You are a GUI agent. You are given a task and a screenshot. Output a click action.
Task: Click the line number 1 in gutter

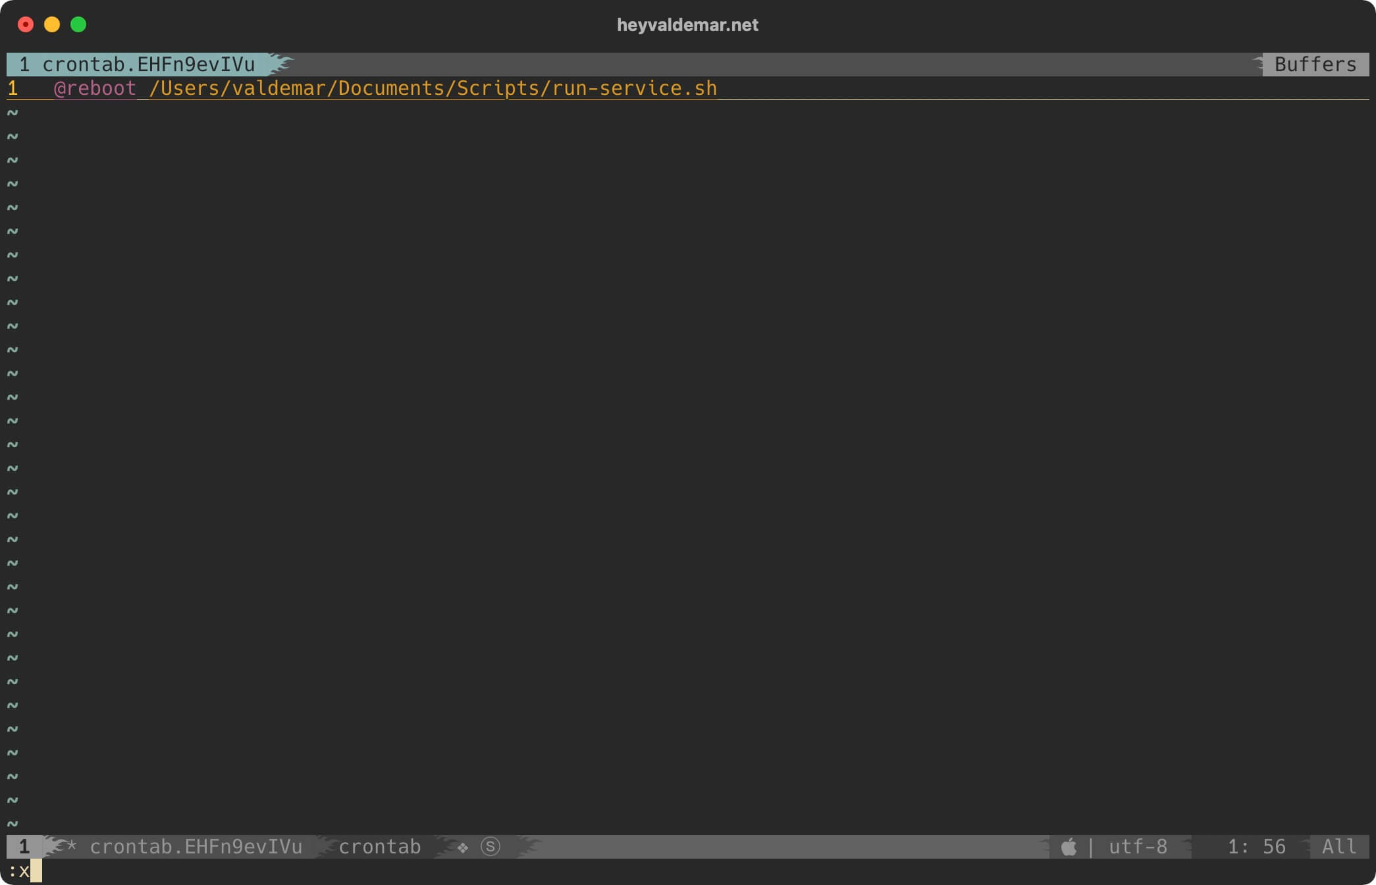tap(13, 88)
